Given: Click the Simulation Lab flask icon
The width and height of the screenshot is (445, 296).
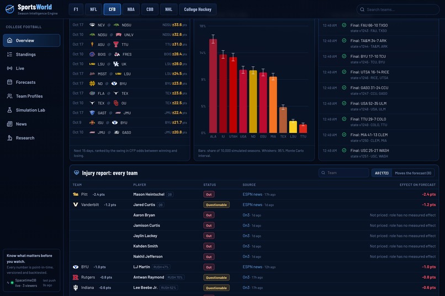Looking at the screenshot, I should pyautogui.click(x=9, y=110).
